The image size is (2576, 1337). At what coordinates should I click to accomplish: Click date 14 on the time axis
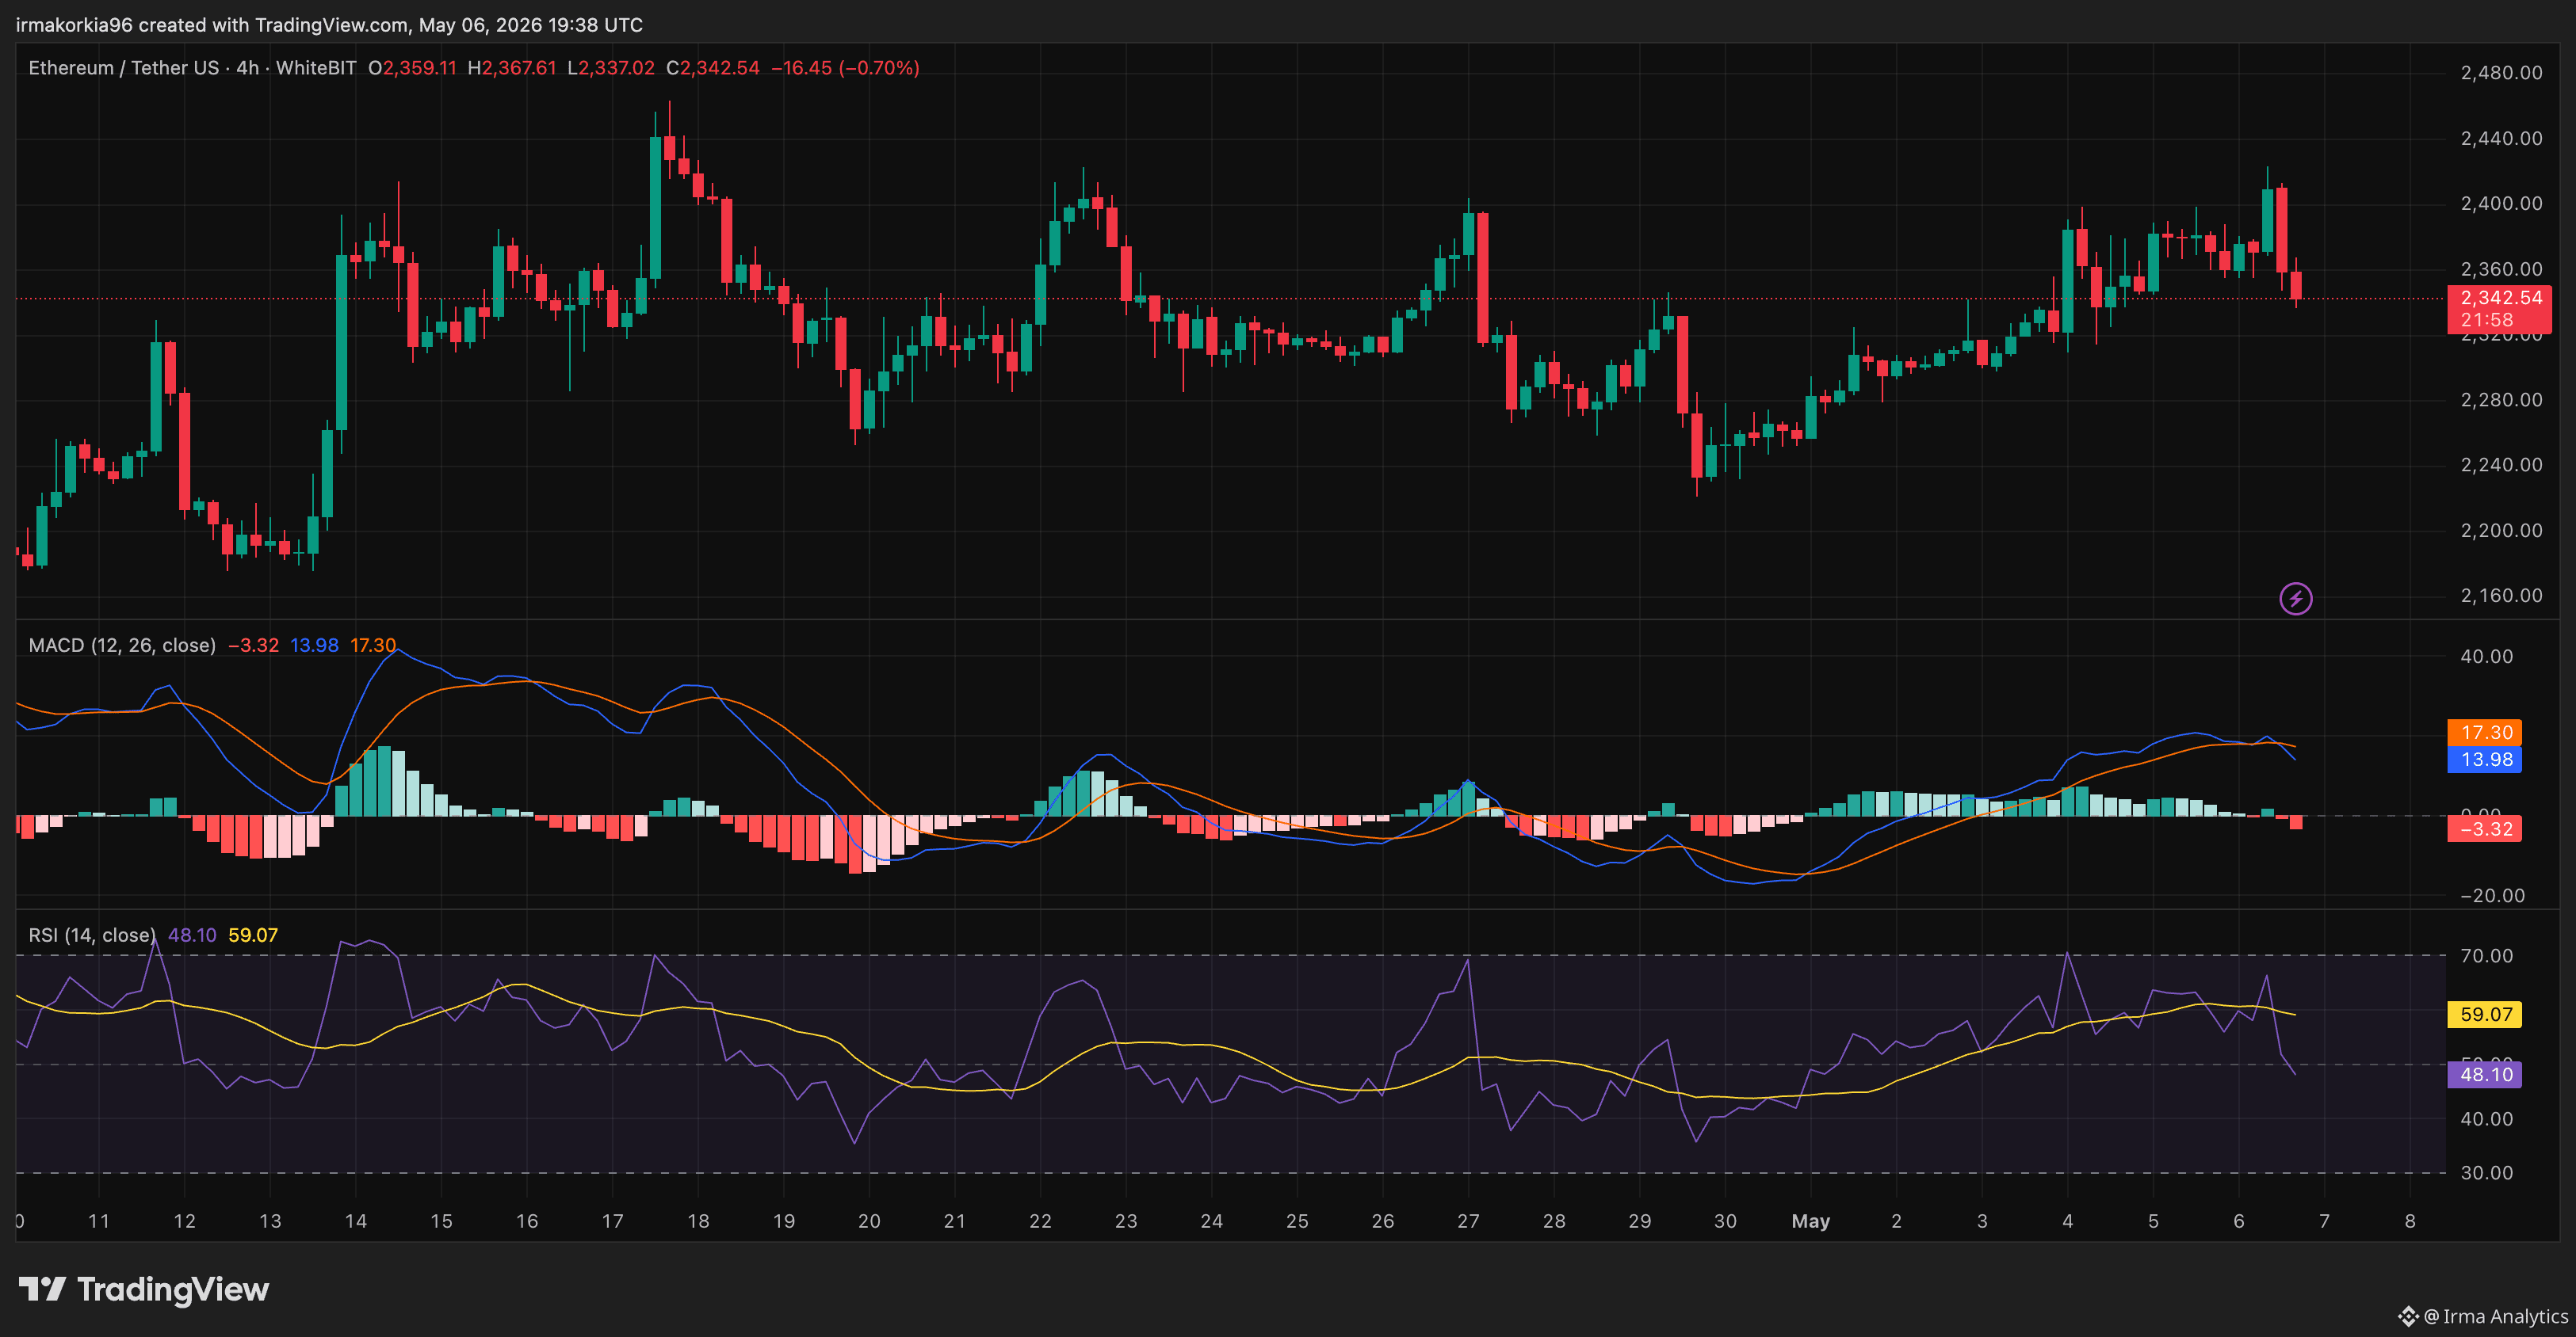(x=356, y=1221)
